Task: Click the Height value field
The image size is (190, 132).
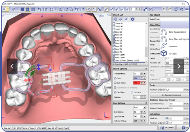Action: click(x=174, y=58)
